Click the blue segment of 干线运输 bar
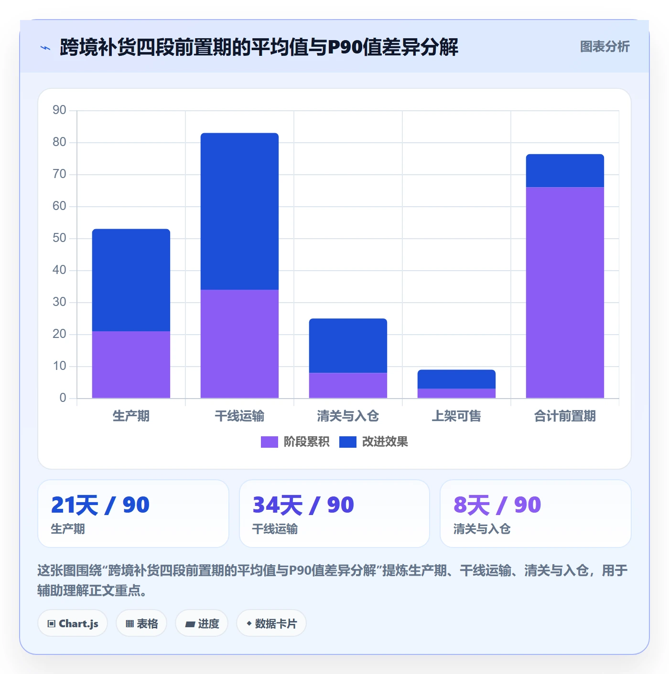 point(239,211)
